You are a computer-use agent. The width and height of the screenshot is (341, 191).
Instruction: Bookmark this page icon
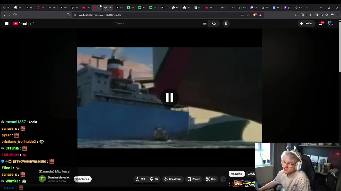pos(68,15)
